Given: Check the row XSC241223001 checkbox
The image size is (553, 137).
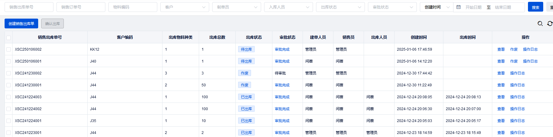Looking at the screenshot, I should (9, 133).
